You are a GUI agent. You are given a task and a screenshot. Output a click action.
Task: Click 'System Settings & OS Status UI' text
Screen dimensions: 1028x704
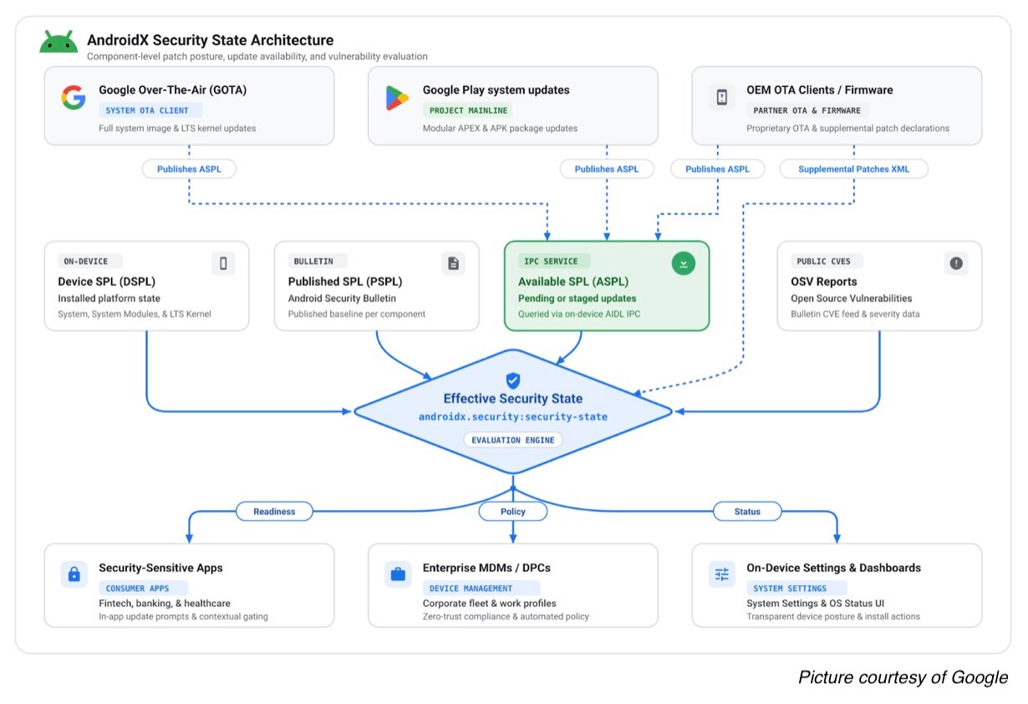coord(816,604)
